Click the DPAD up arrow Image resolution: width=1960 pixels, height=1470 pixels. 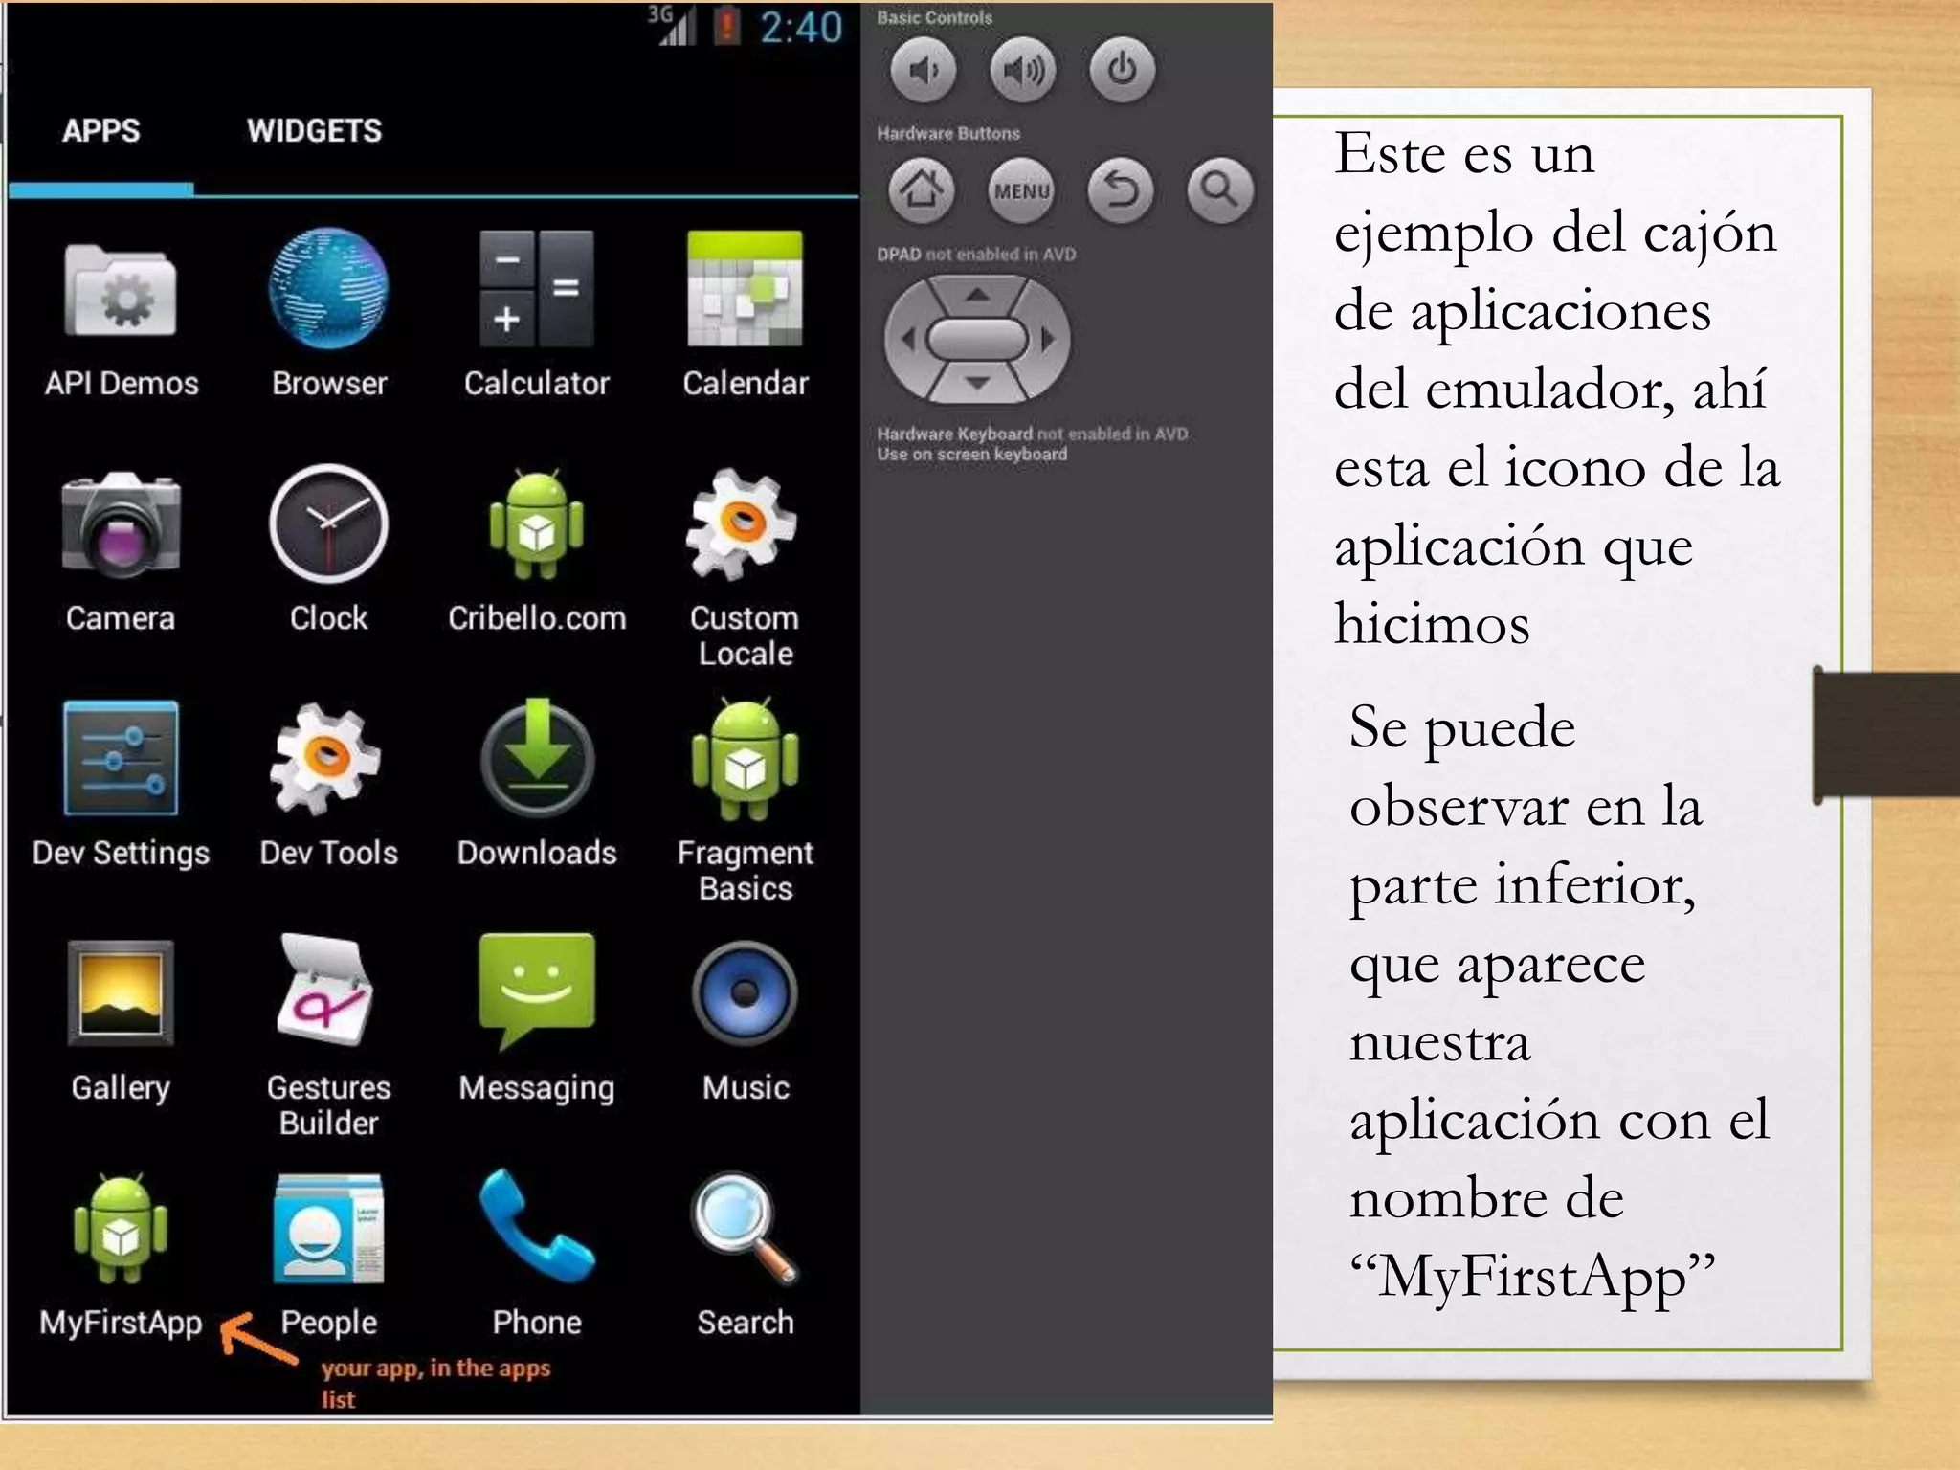[x=977, y=296]
